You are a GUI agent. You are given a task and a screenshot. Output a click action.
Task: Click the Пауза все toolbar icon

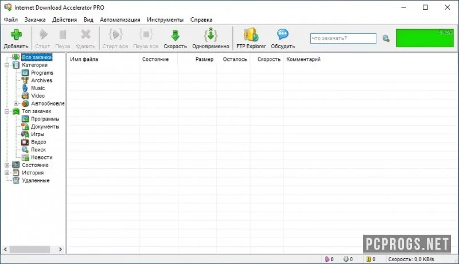tap(146, 34)
